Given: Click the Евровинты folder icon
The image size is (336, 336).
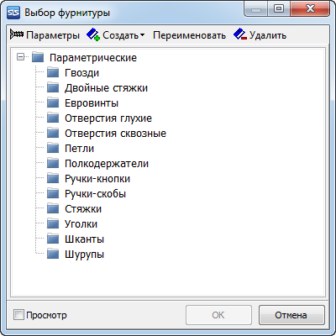Looking at the screenshot, I should point(53,102).
